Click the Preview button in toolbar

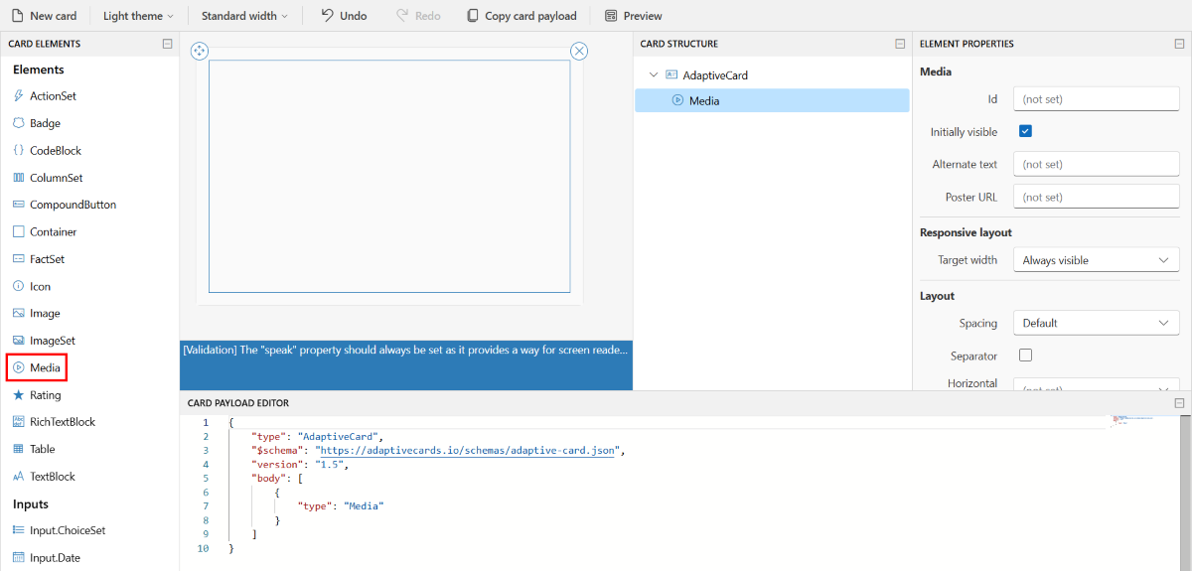(x=633, y=16)
